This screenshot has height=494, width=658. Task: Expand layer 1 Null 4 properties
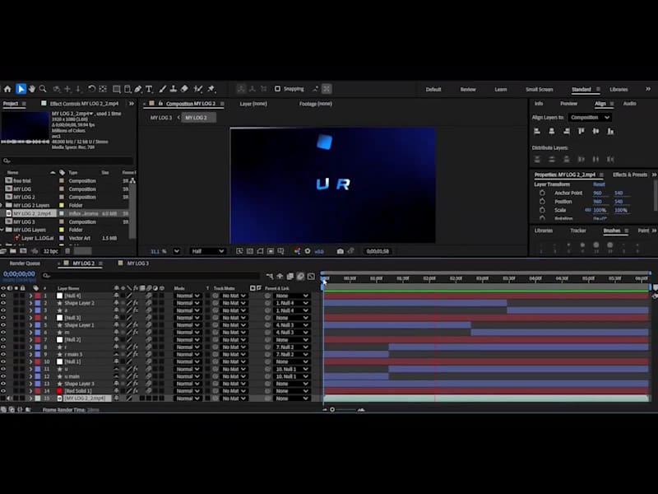tap(30, 296)
